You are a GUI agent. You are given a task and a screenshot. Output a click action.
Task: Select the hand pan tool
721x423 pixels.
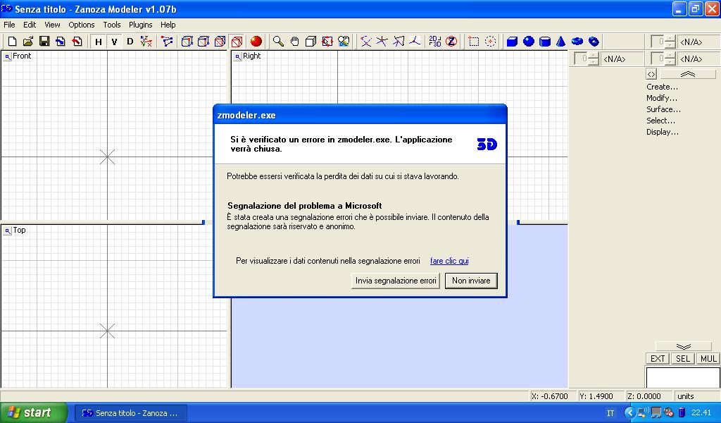(295, 42)
